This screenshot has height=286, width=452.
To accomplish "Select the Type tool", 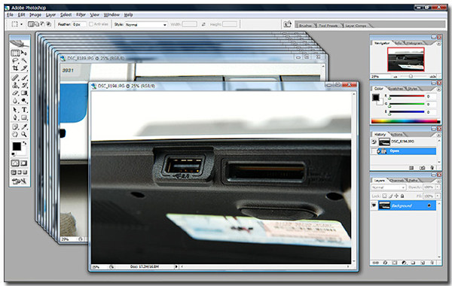I will click(x=24, y=110).
